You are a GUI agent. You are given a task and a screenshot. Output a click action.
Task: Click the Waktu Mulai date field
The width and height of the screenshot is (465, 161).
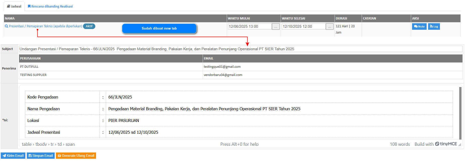tap(250, 26)
